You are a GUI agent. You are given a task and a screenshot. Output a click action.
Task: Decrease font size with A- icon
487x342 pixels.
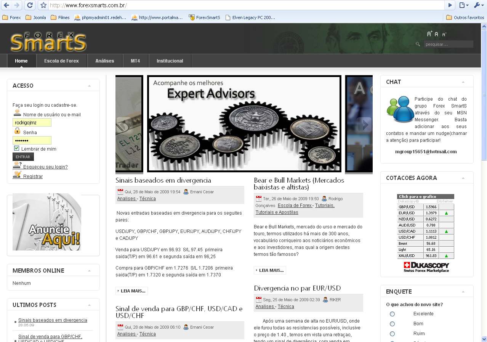444,35
